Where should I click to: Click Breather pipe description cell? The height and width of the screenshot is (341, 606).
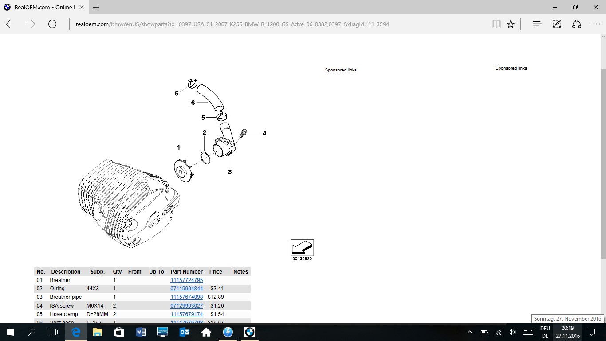pyautogui.click(x=66, y=297)
